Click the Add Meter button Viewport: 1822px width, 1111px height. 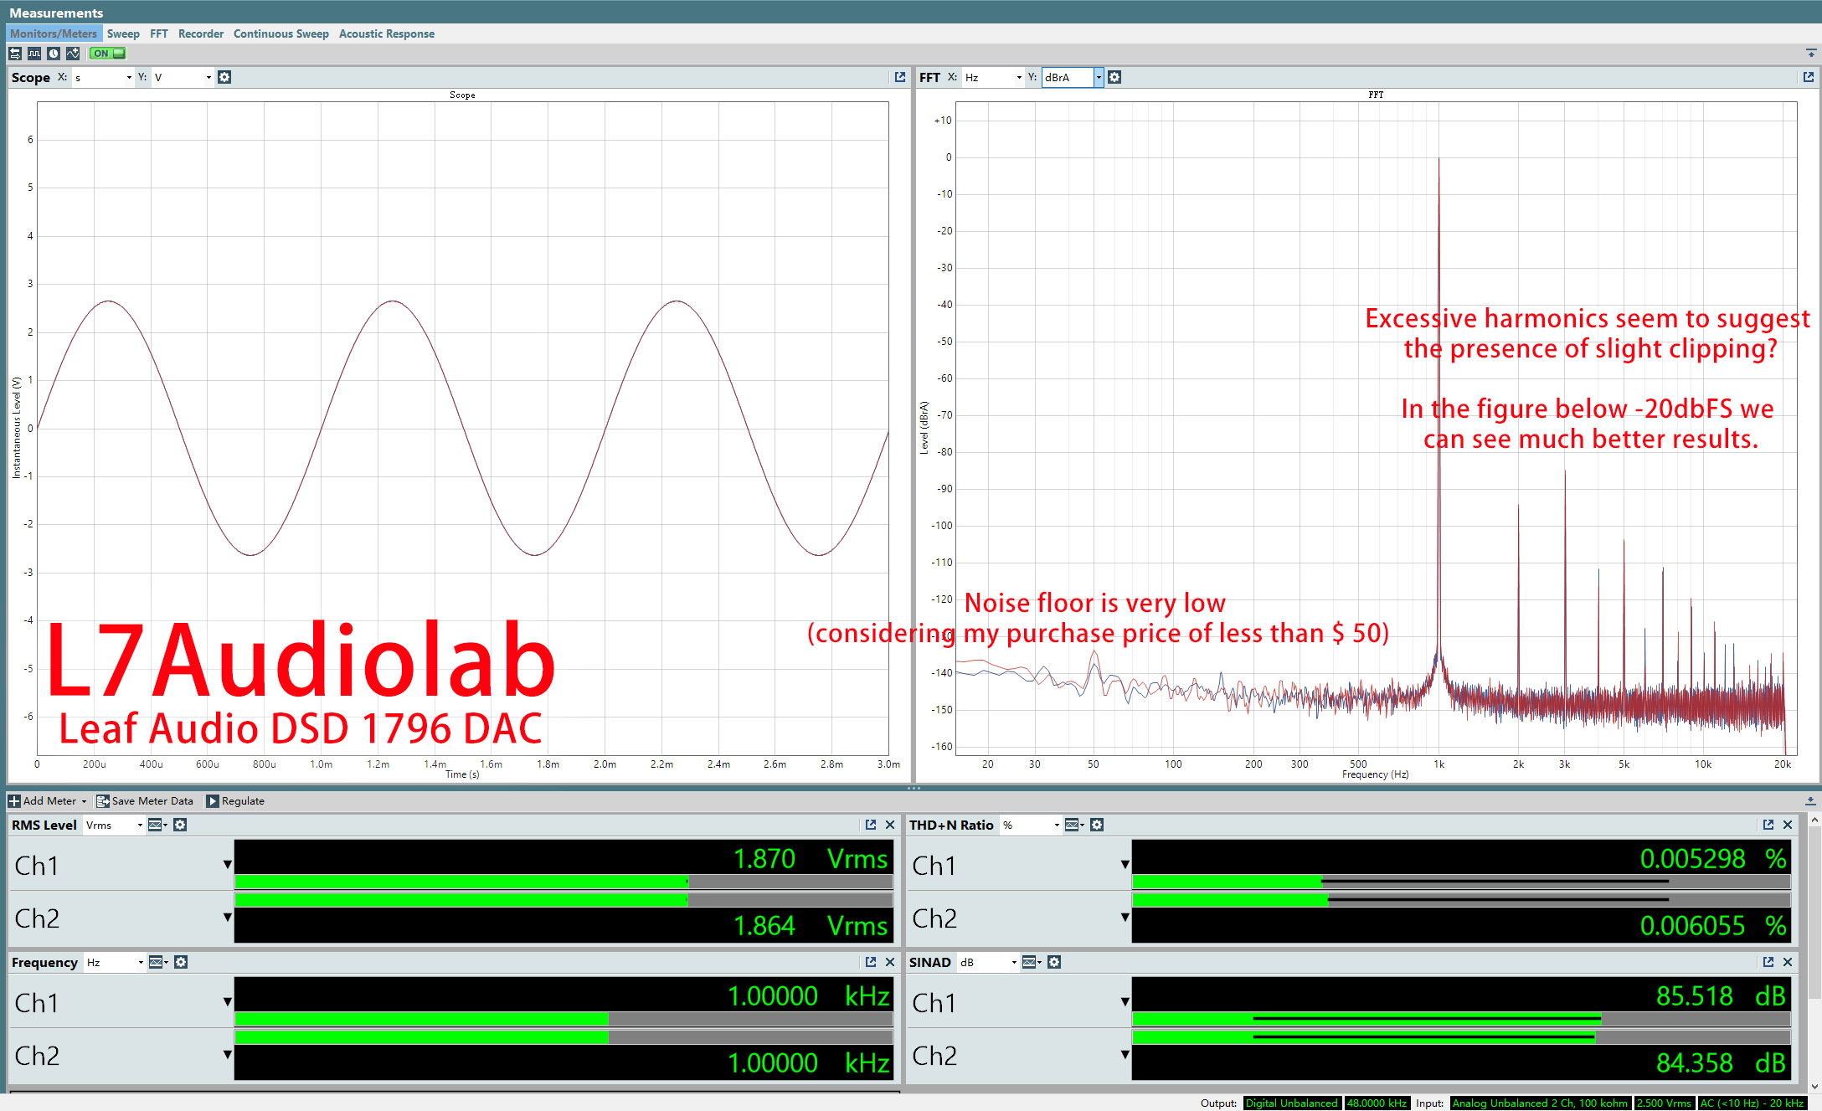[x=48, y=801]
